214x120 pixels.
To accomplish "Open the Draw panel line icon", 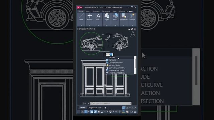I will coord(81,16).
